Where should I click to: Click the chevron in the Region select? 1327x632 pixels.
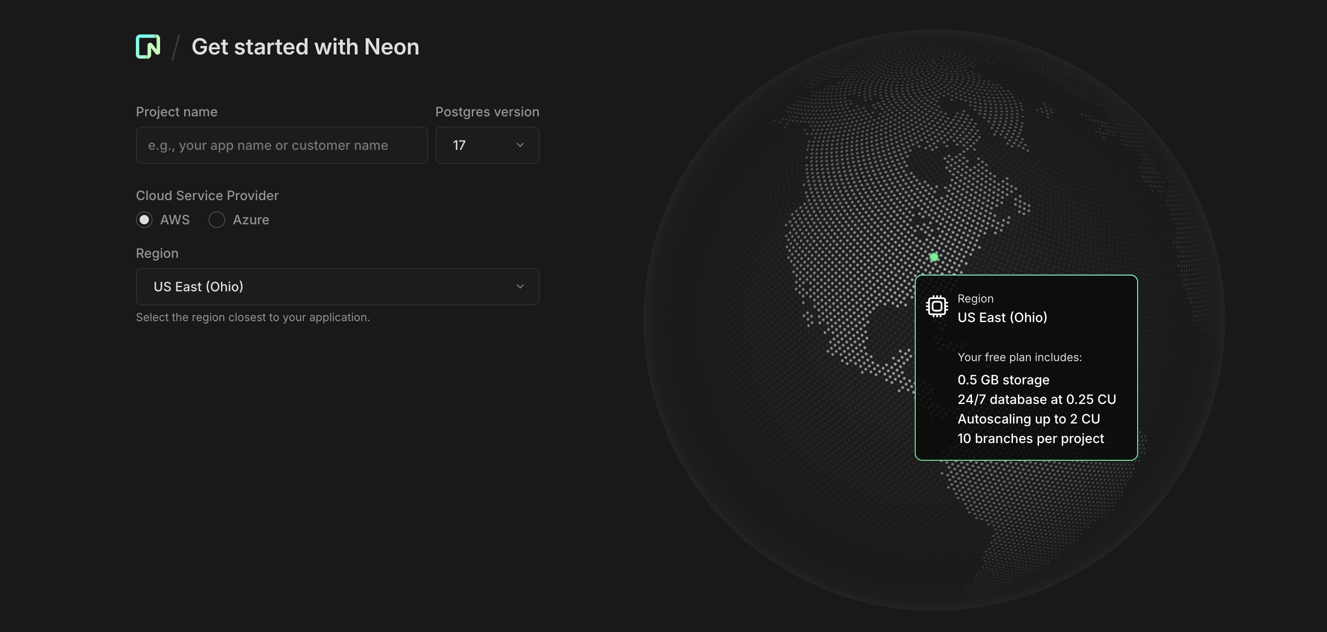point(520,286)
